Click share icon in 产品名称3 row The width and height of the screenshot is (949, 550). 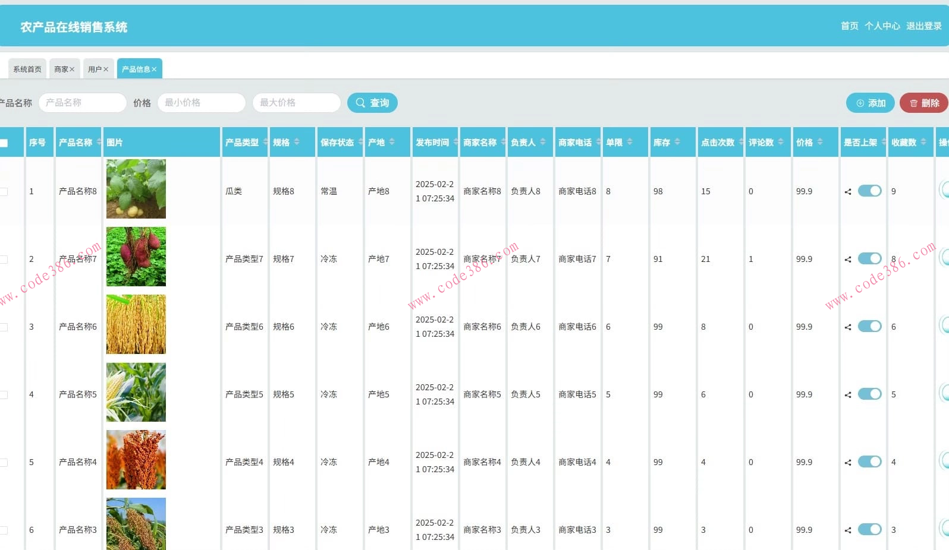(x=848, y=530)
